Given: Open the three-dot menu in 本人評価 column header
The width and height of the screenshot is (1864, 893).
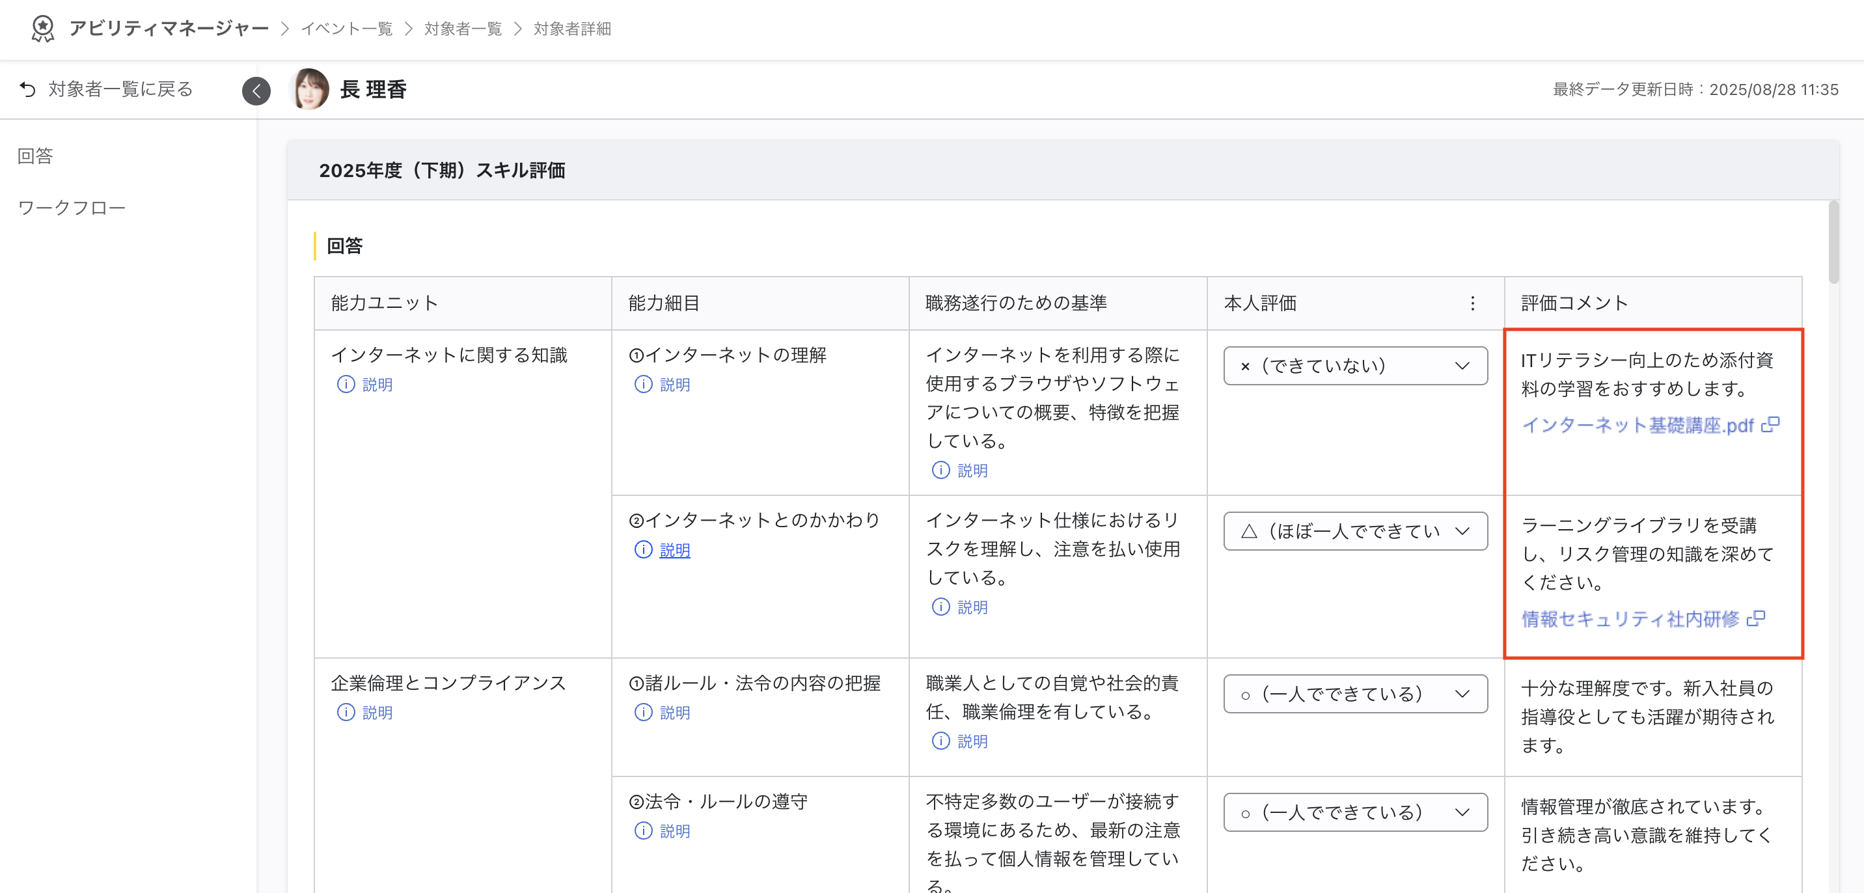Looking at the screenshot, I should [x=1473, y=303].
